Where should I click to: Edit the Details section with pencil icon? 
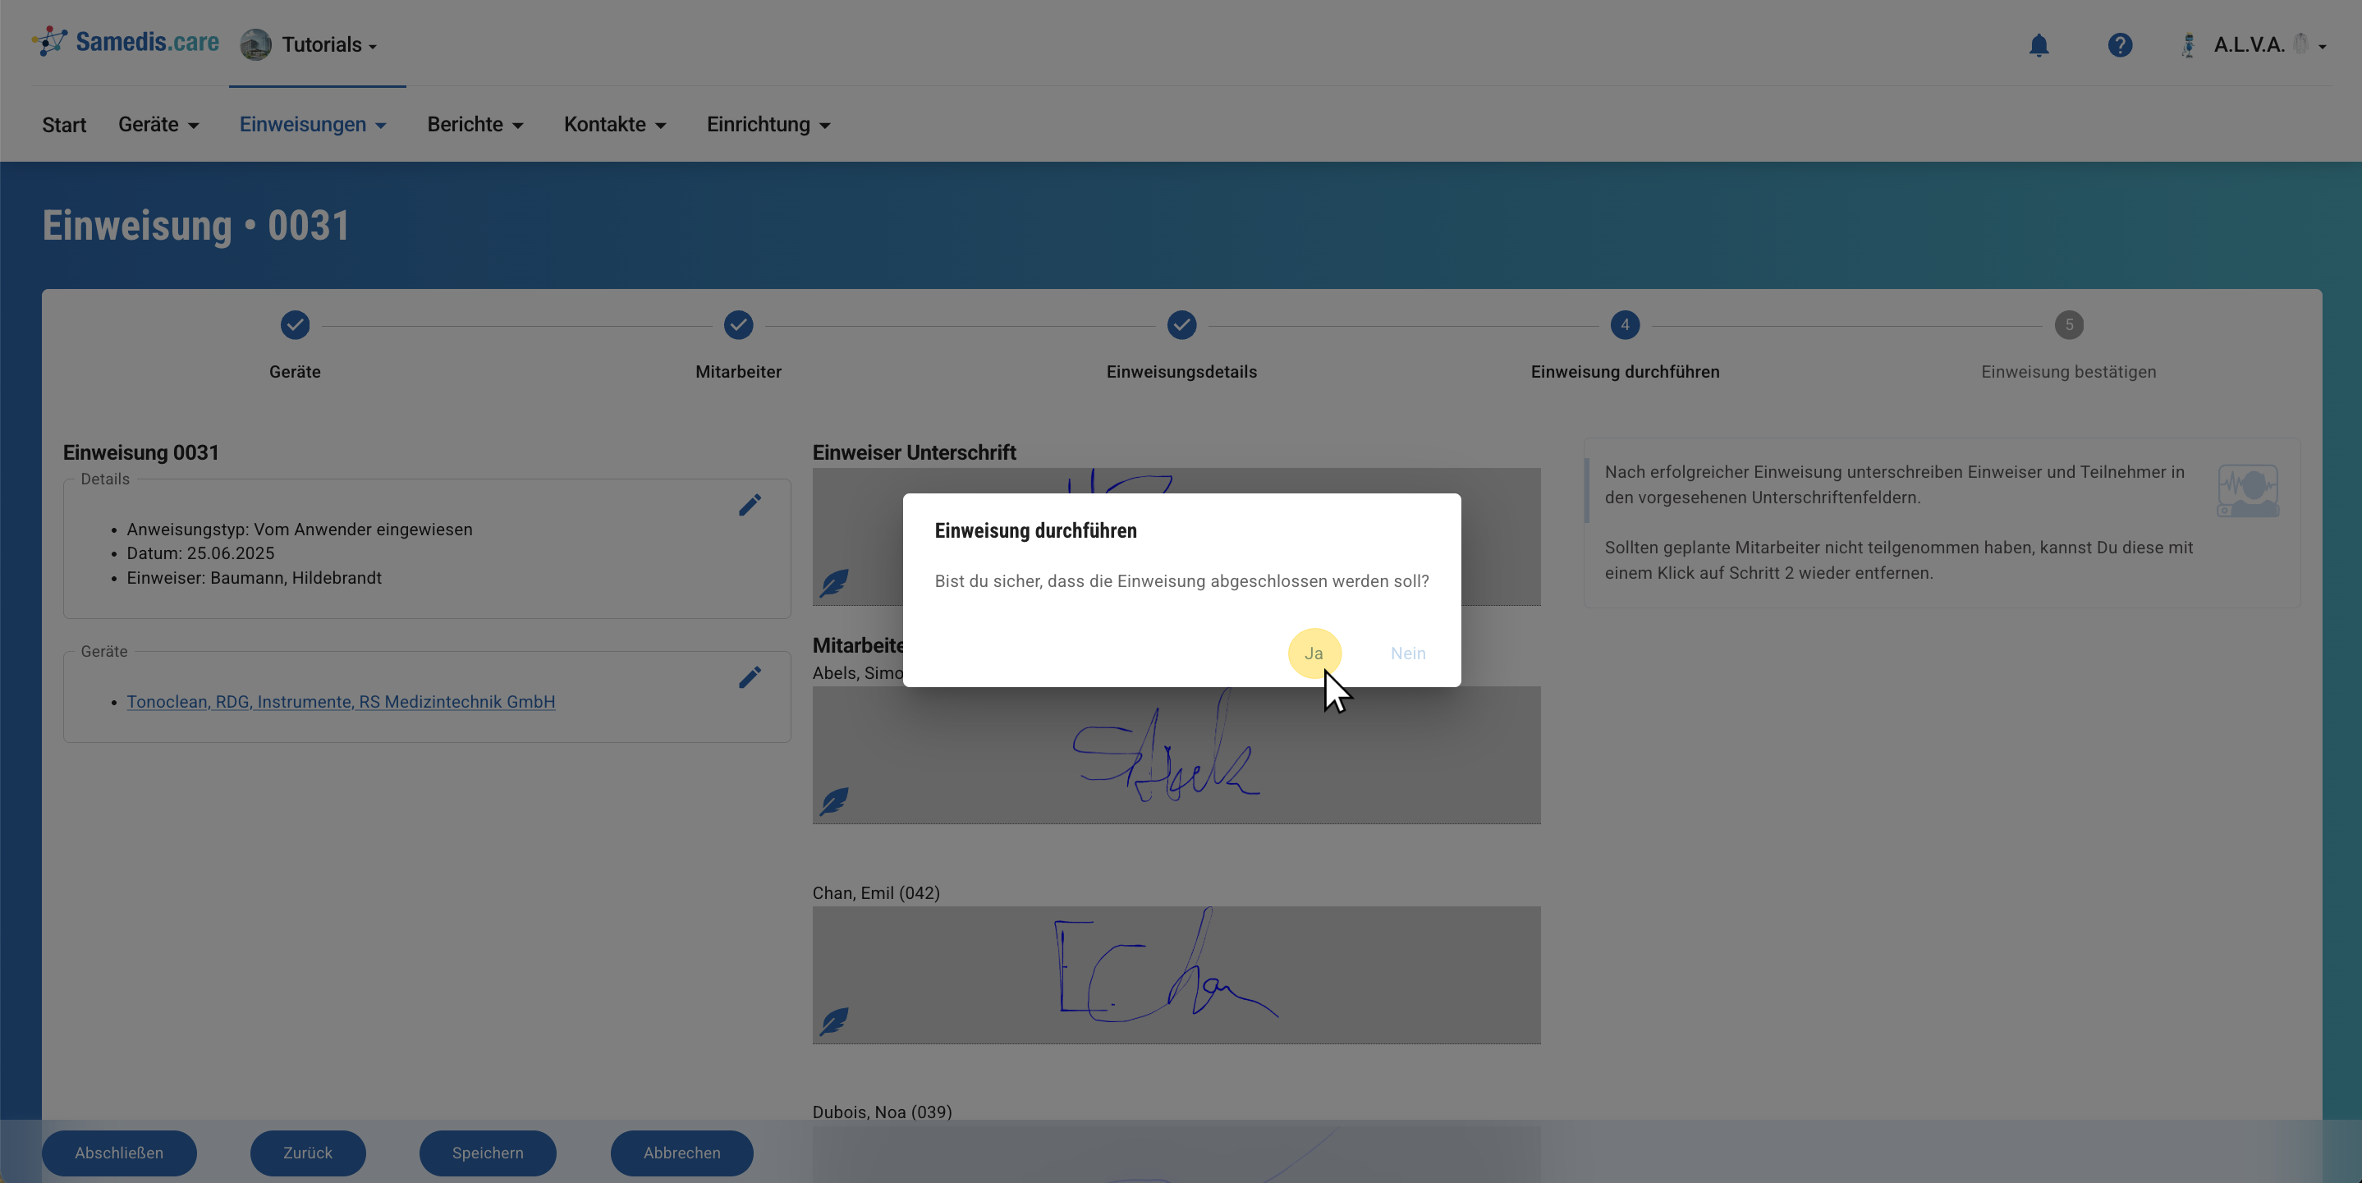coord(749,505)
